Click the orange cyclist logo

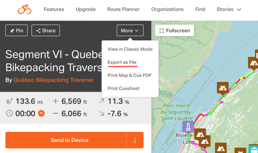24,9
